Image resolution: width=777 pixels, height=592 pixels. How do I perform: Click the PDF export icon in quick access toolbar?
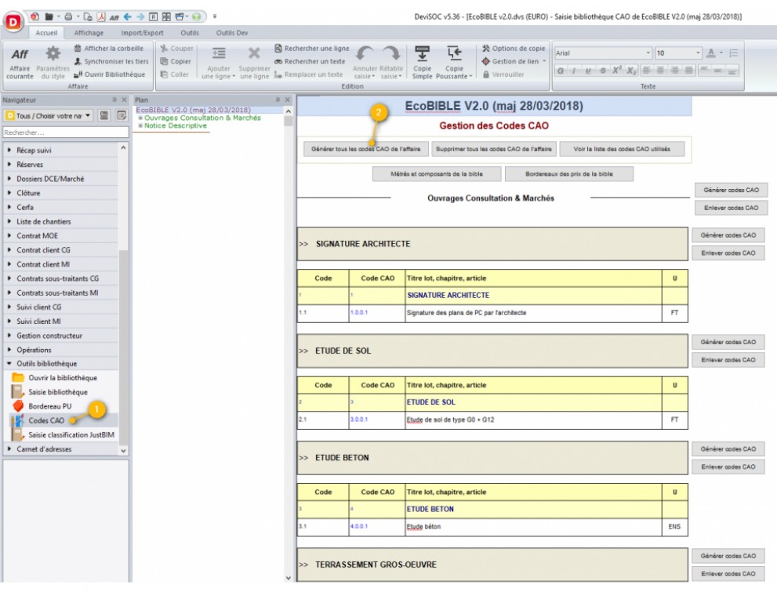click(101, 16)
